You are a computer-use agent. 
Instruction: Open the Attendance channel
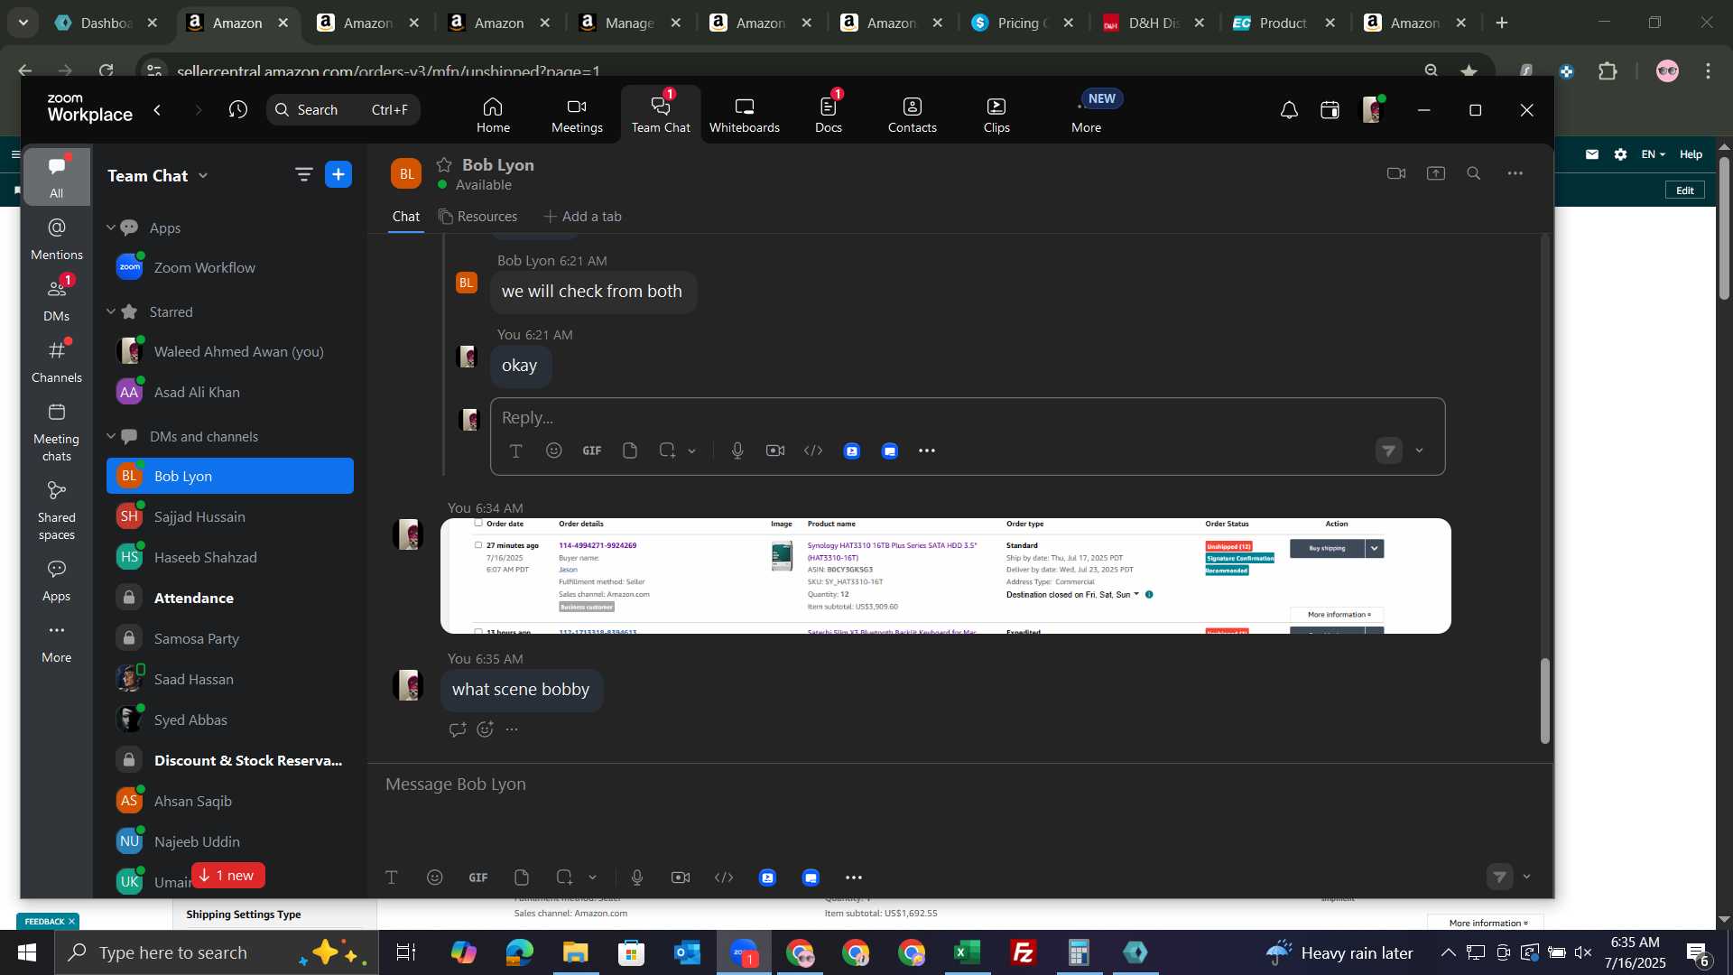click(230, 598)
